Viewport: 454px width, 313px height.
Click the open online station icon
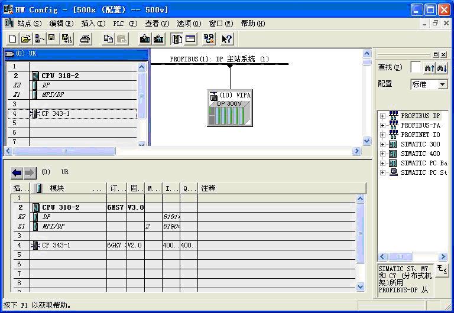(40, 39)
